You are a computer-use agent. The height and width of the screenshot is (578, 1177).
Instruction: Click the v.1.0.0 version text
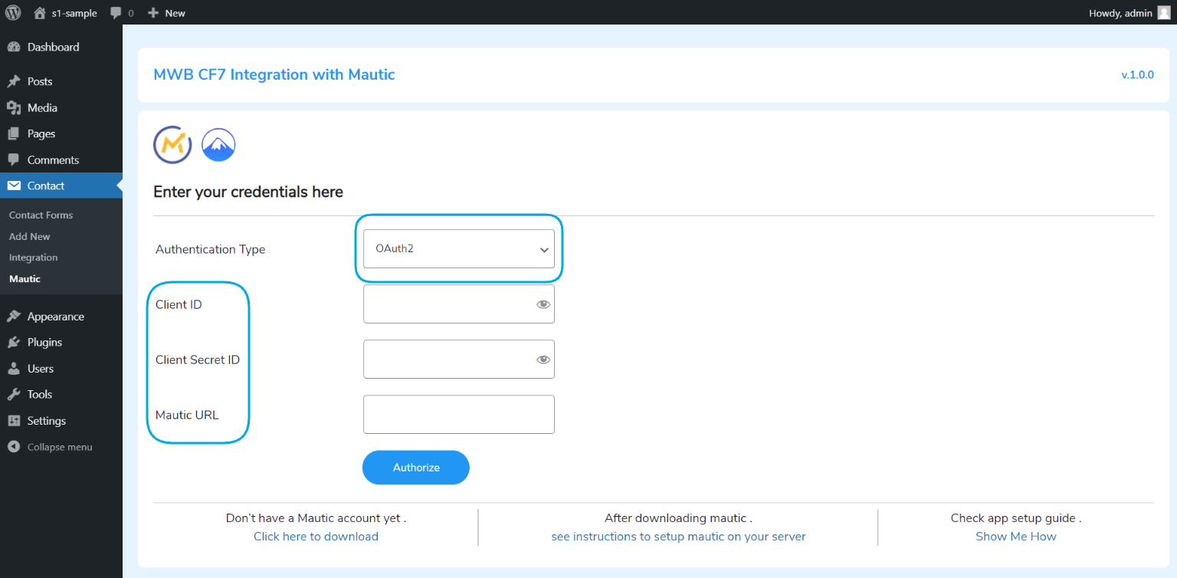(x=1137, y=75)
